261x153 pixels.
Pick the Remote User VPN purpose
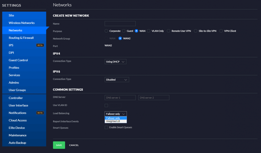click(x=169, y=31)
